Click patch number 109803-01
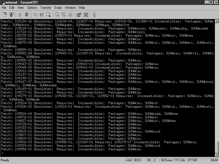This screenshot has height=164, width=219. coord(23,131)
